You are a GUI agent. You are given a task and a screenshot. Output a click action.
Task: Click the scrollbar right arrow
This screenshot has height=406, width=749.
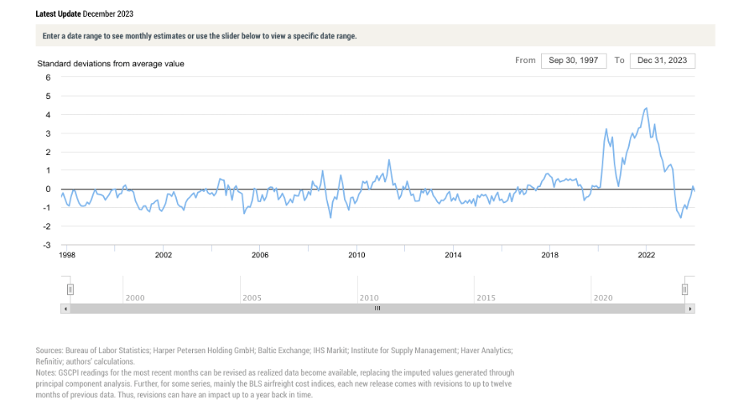coord(690,308)
